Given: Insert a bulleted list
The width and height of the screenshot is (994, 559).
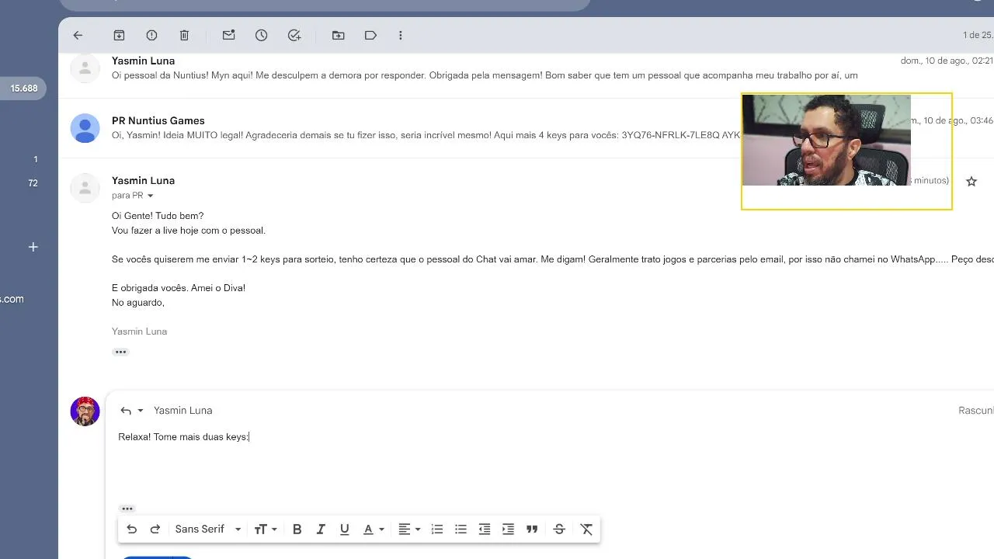Looking at the screenshot, I should (461, 529).
